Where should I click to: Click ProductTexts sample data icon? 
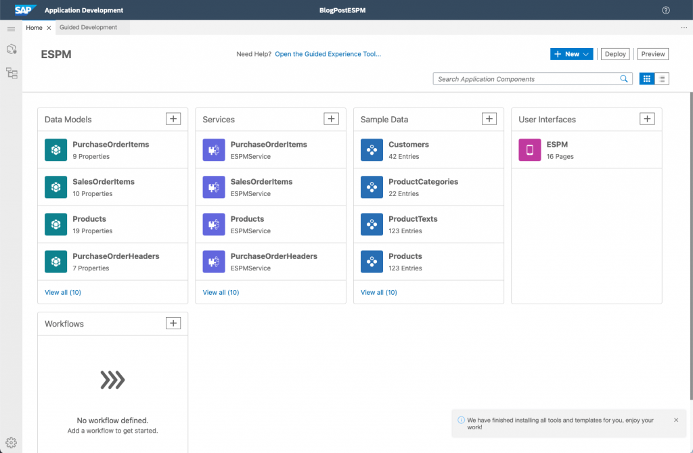[x=372, y=224]
